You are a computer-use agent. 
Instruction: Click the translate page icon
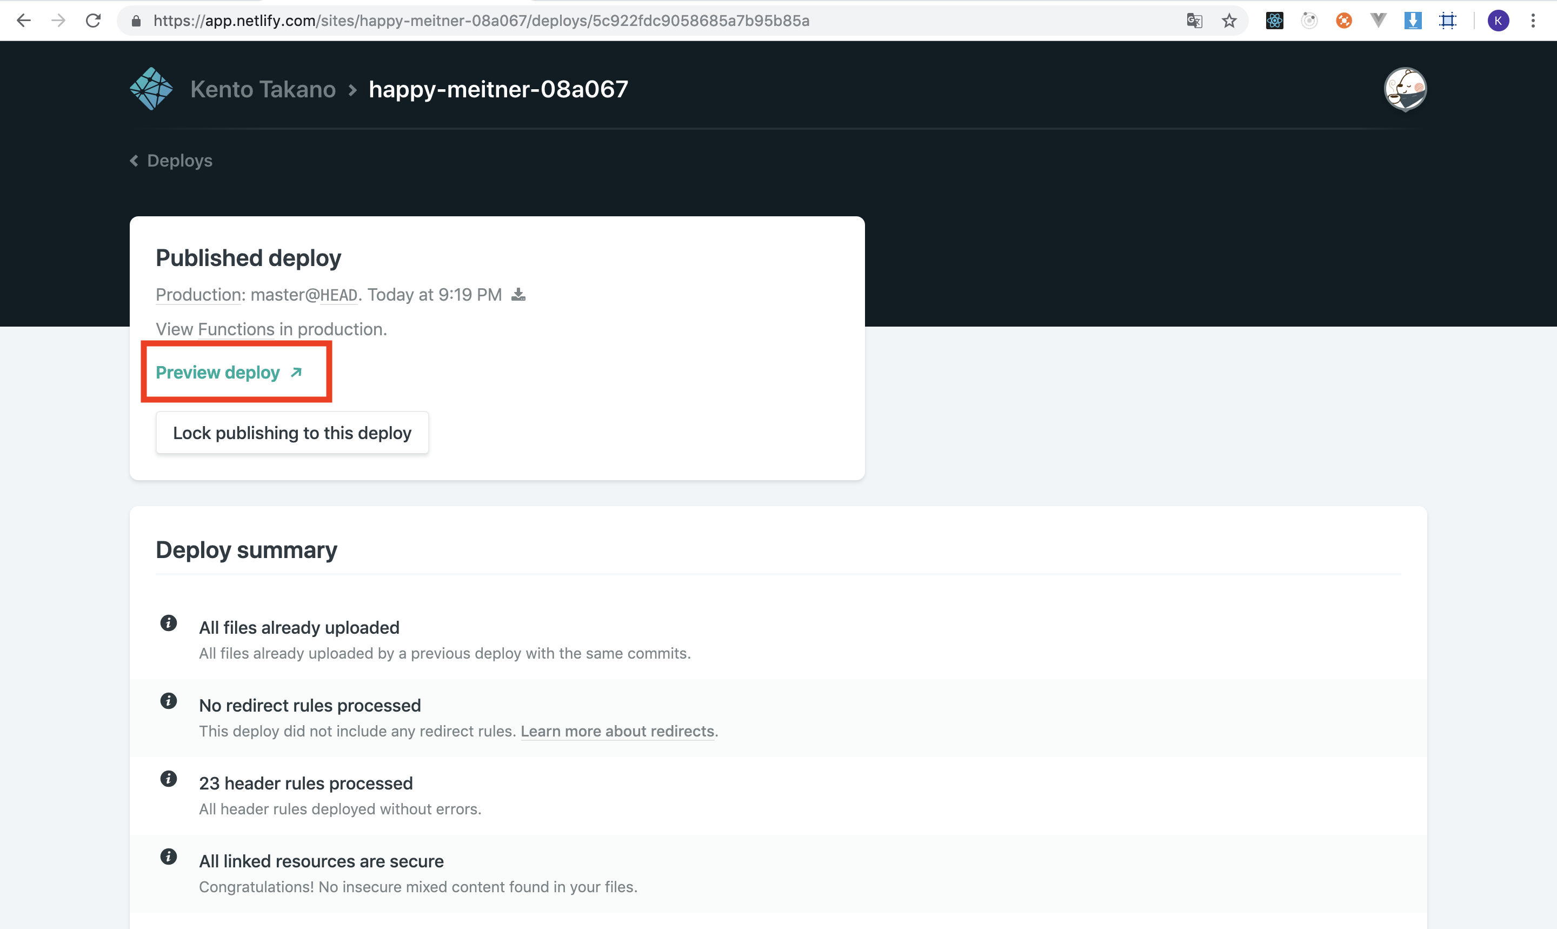point(1194,21)
